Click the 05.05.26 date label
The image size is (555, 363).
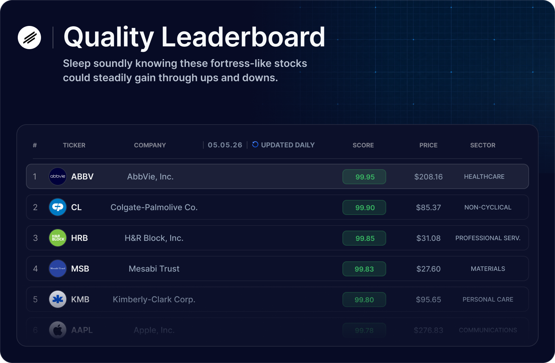(225, 145)
